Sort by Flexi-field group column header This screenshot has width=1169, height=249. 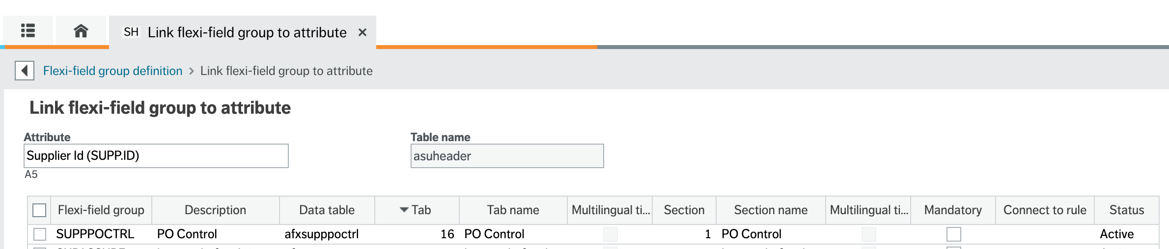tap(101, 210)
